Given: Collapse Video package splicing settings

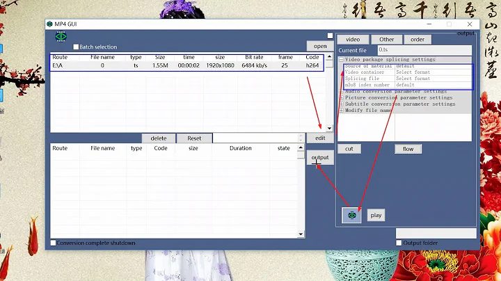Looking at the screenshot, I should [x=341, y=59].
